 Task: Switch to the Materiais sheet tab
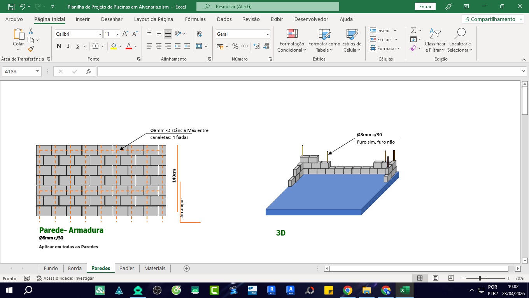(x=154, y=268)
